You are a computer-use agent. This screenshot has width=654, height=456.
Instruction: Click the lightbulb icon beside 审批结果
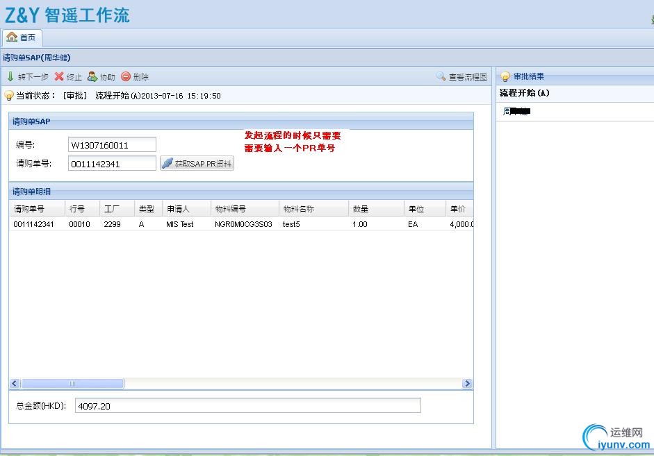tap(505, 76)
